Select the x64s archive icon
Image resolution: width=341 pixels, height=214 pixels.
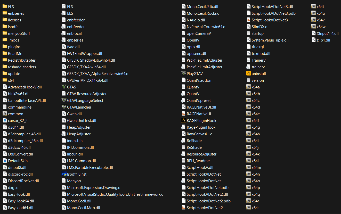[x=249, y=208]
